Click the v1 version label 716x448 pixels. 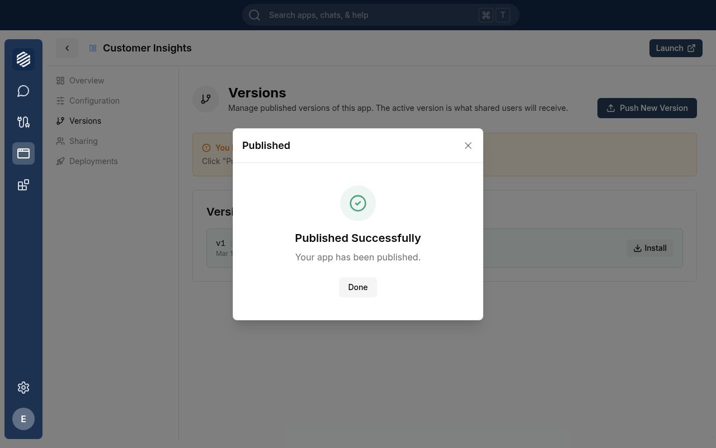click(x=220, y=243)
